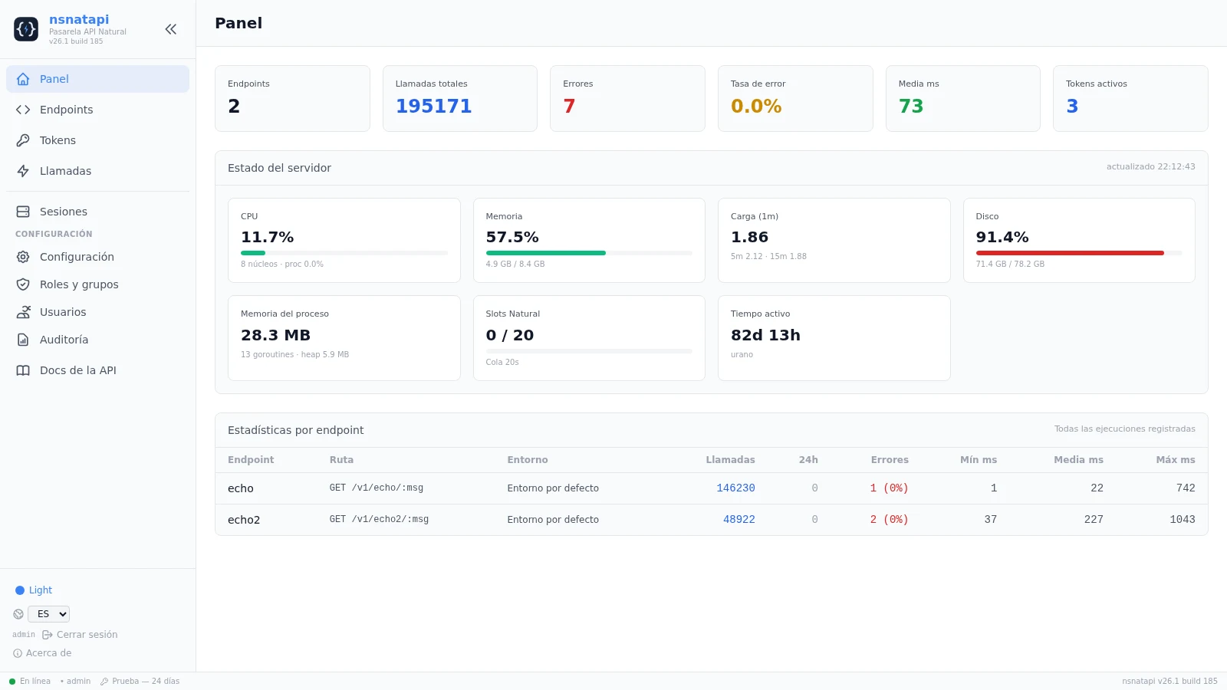Open Sesiones in the sidebar
This screenshot has height=690, width=1227.
click(x=97, y=212)
